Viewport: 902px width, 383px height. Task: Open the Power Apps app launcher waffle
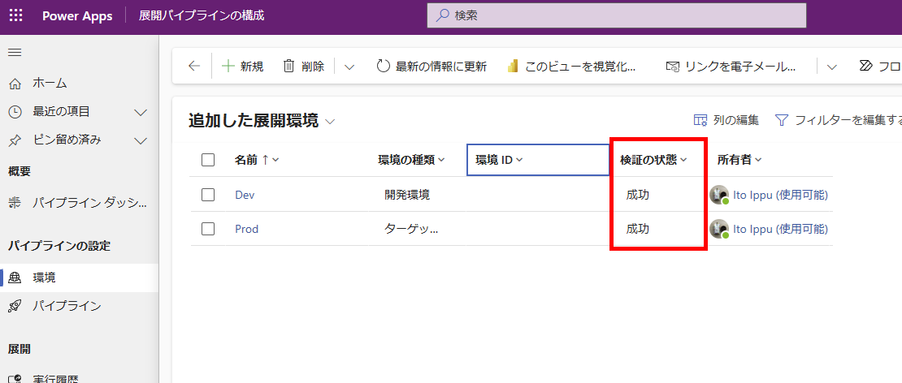tap(16, 16)
